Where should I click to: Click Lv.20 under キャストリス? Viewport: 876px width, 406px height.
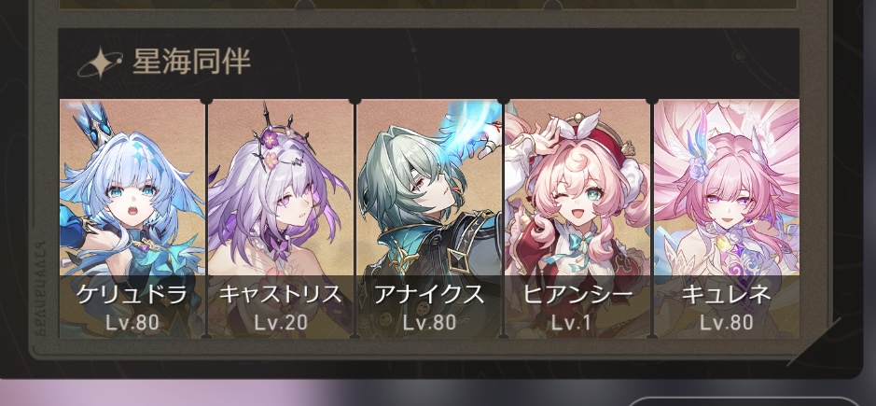[x=281, y=322]
